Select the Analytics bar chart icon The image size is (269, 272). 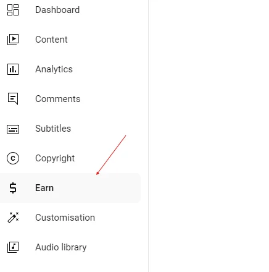[13, 69]
